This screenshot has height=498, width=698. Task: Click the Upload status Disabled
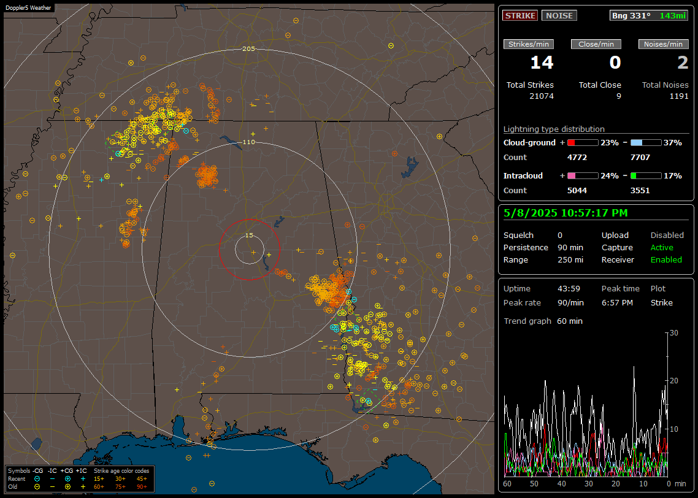667,236
